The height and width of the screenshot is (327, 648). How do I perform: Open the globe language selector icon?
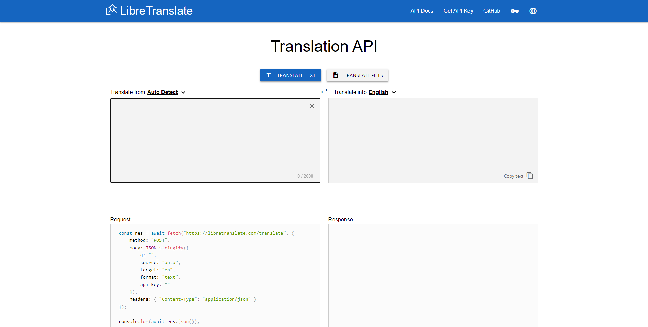coord(533,11)
